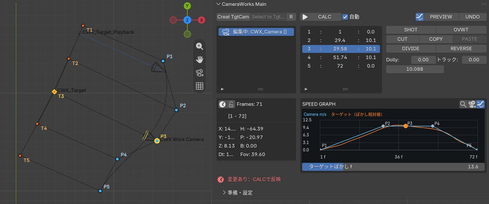This screenshot has width=489, height=204.
Task: Click camera icon of CWX_Camera list entry
Action: tap(225, 32)
